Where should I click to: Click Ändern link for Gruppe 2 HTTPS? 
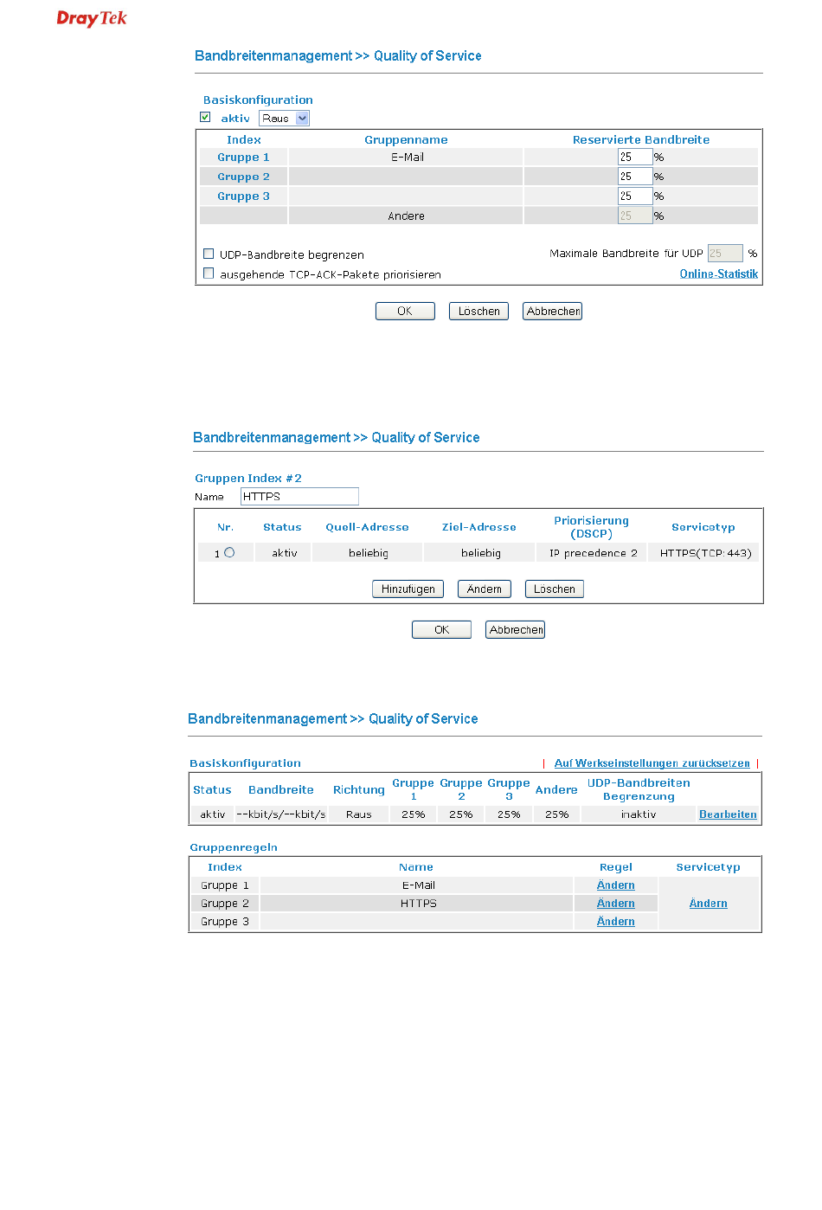616,904
